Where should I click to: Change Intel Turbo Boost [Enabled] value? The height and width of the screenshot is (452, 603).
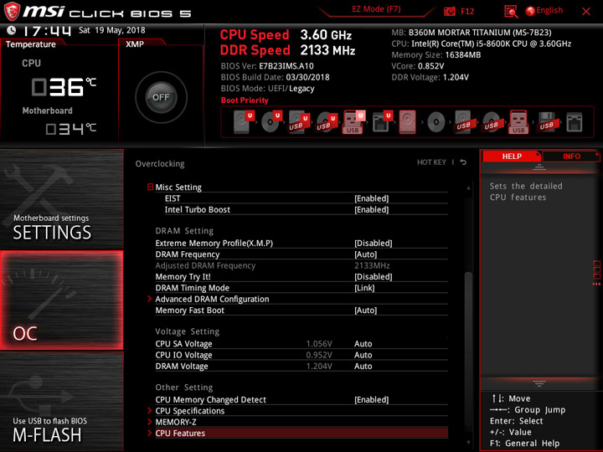(x=372, y=209)
